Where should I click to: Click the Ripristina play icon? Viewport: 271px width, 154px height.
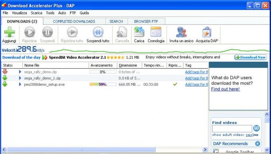coord(29,32)
